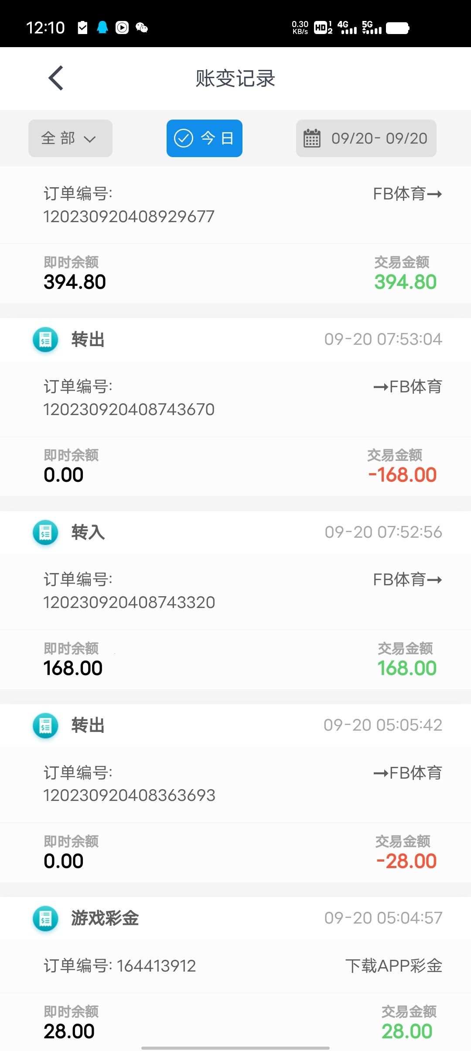Image resolution: width=471 pixels, height=1051 pixels.
Task: Tap 账变记录 page title
Action: pos(235,79)
